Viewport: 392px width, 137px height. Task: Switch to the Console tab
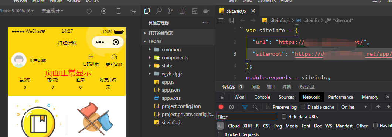point(262,97)
